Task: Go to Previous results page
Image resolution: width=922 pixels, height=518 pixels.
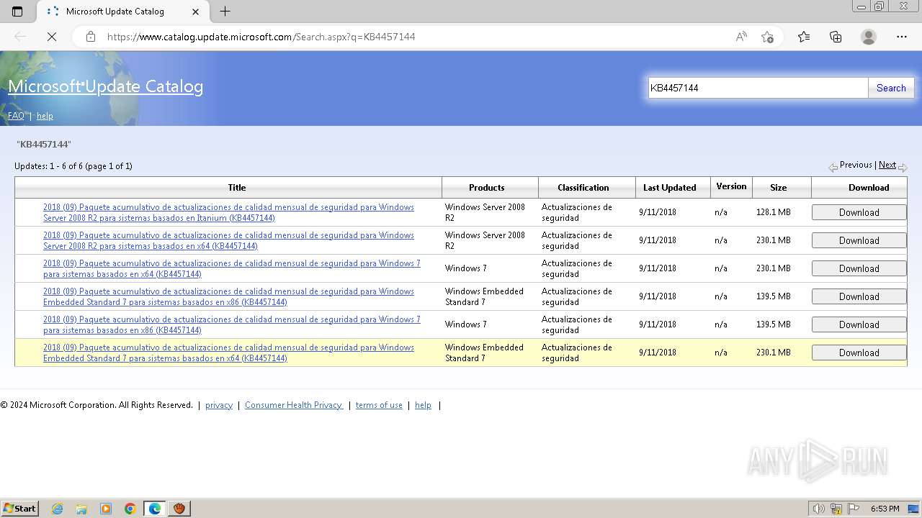Action: click(856, 165)
